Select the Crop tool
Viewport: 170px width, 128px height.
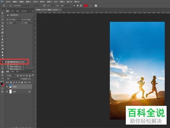coord(2,26)
